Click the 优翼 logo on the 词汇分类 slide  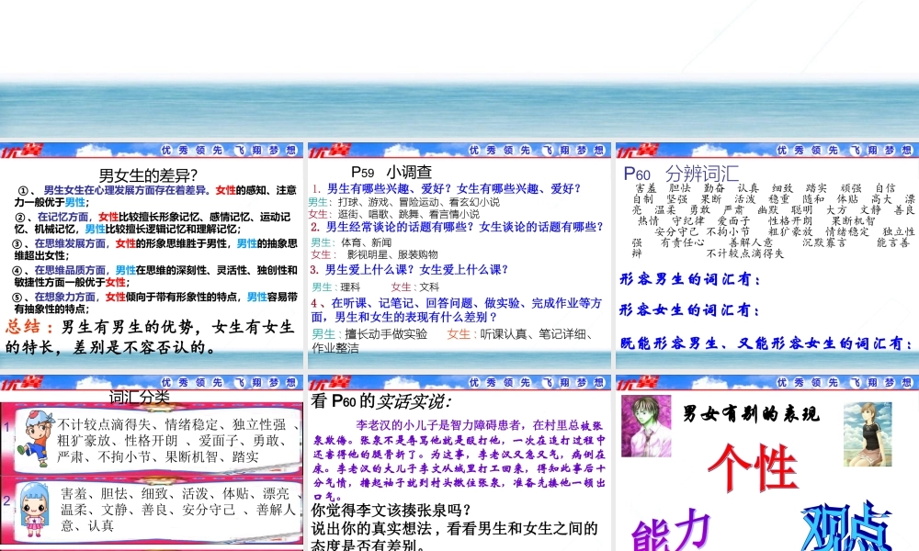pos(22,385)
